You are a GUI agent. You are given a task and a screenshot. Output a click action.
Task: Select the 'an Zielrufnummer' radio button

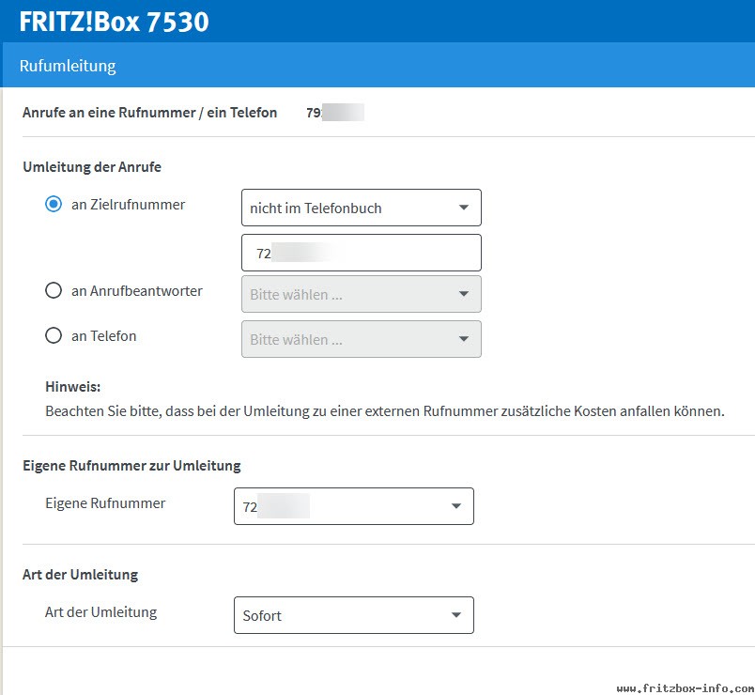pos(54,204)
